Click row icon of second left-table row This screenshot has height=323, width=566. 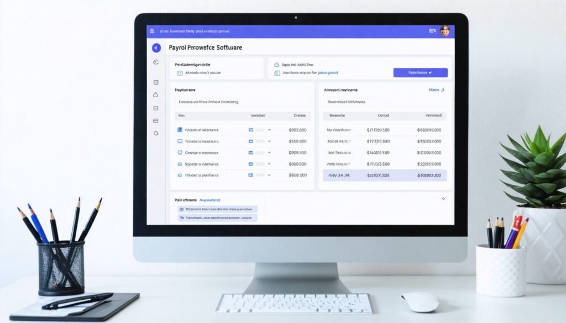(x=180, y=141)
